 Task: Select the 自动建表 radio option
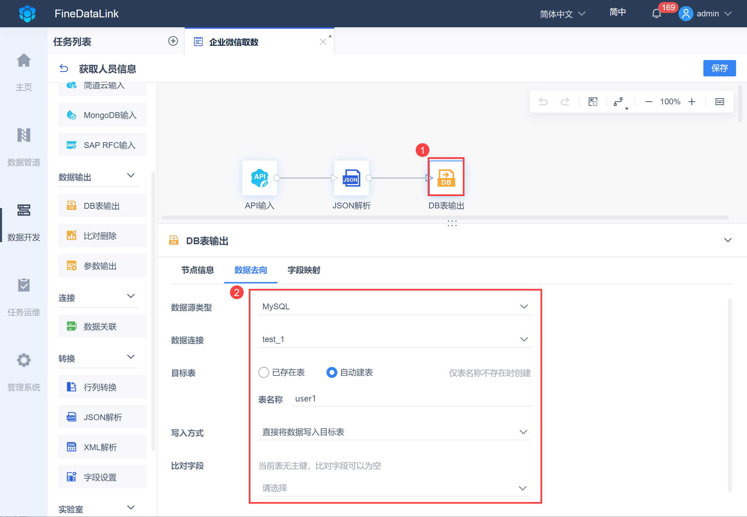tap(332, 372)
